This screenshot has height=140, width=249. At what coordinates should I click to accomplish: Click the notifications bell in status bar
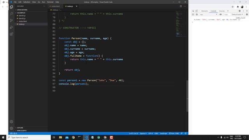point(186,133)
